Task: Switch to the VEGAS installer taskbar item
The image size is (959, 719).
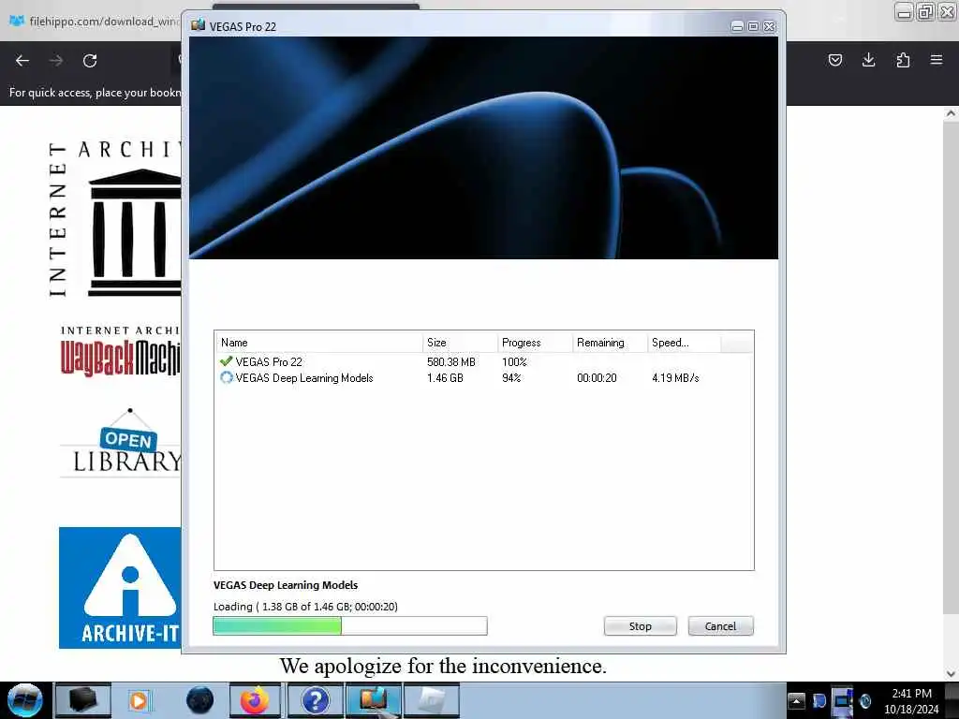Action: (374, 700)
